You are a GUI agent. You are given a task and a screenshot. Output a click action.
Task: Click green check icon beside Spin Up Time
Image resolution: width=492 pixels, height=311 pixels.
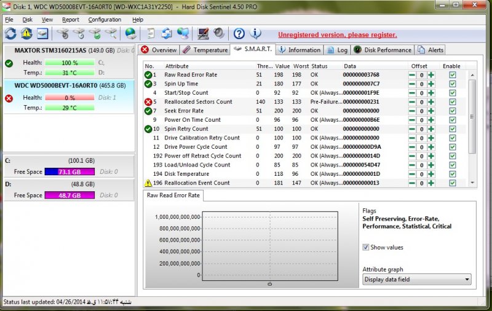tap(148, 84)
